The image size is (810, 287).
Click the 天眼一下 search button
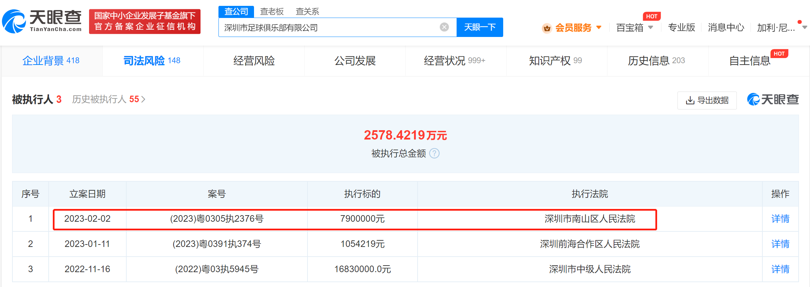click(x=480, y=27)
